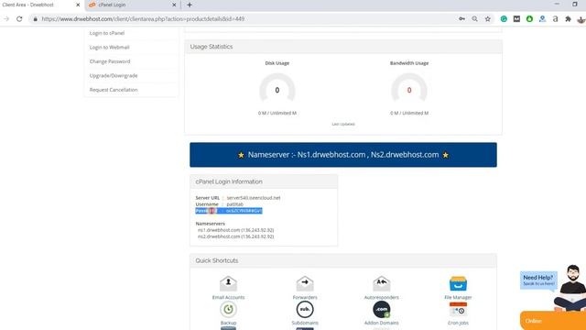This screenshot has height=330, width=586.
Task: Open the Online live chat button
Action: click(x=553, y=321)
